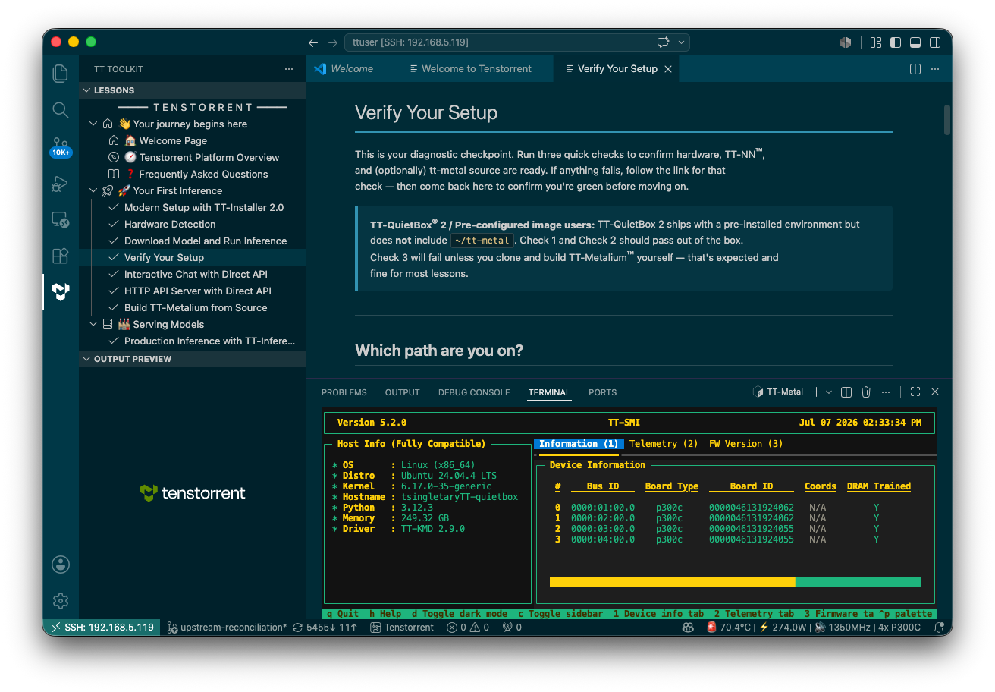Click the editor vertical scrollbar thumb

(947, 120)
